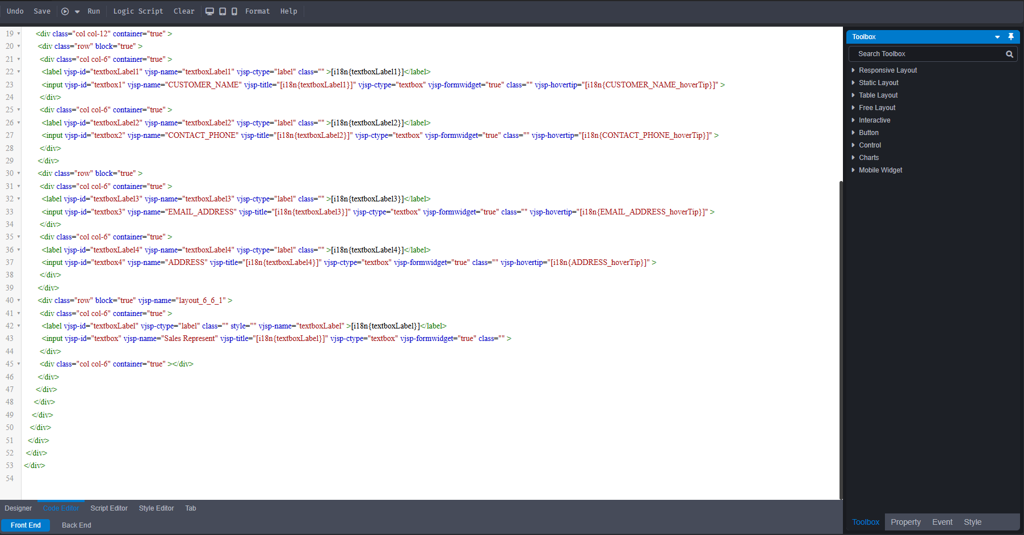
Task: Pin the Toolbox panel
Action: pos(1010,37)
